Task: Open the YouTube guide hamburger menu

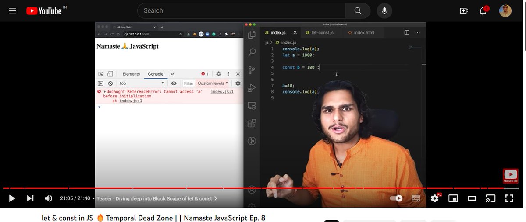Action: [12, 11]
